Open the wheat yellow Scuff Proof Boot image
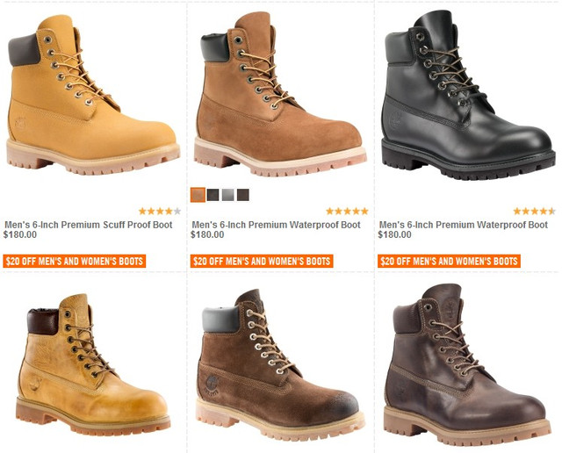The width and height of the screenshot is (562, 453). pos(93,95)
